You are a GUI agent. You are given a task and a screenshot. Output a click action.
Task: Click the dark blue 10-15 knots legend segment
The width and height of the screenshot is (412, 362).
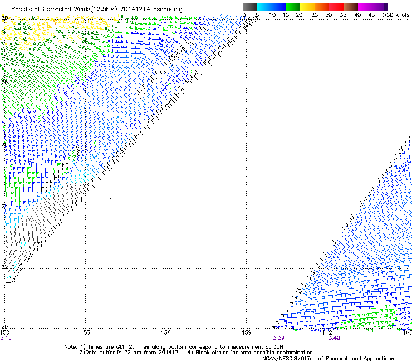click(x=278, y=7)
